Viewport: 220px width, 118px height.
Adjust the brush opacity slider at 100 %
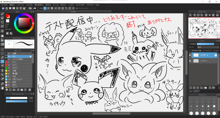tap(16, 101)
